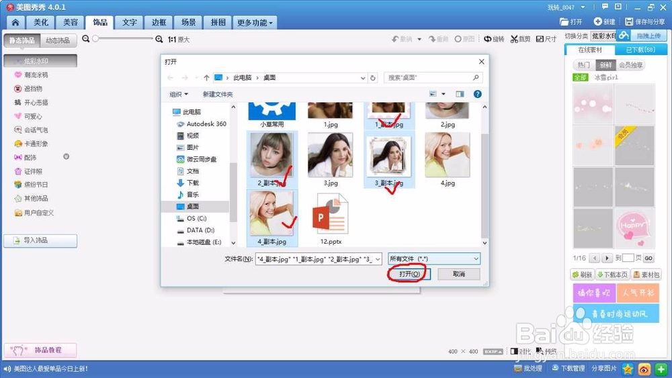Expand the arrow beside 配饰
Screen dimensions: 672x378
(66, 156)
